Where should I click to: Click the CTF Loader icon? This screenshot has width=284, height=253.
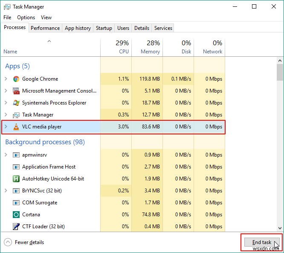(16, 227)
